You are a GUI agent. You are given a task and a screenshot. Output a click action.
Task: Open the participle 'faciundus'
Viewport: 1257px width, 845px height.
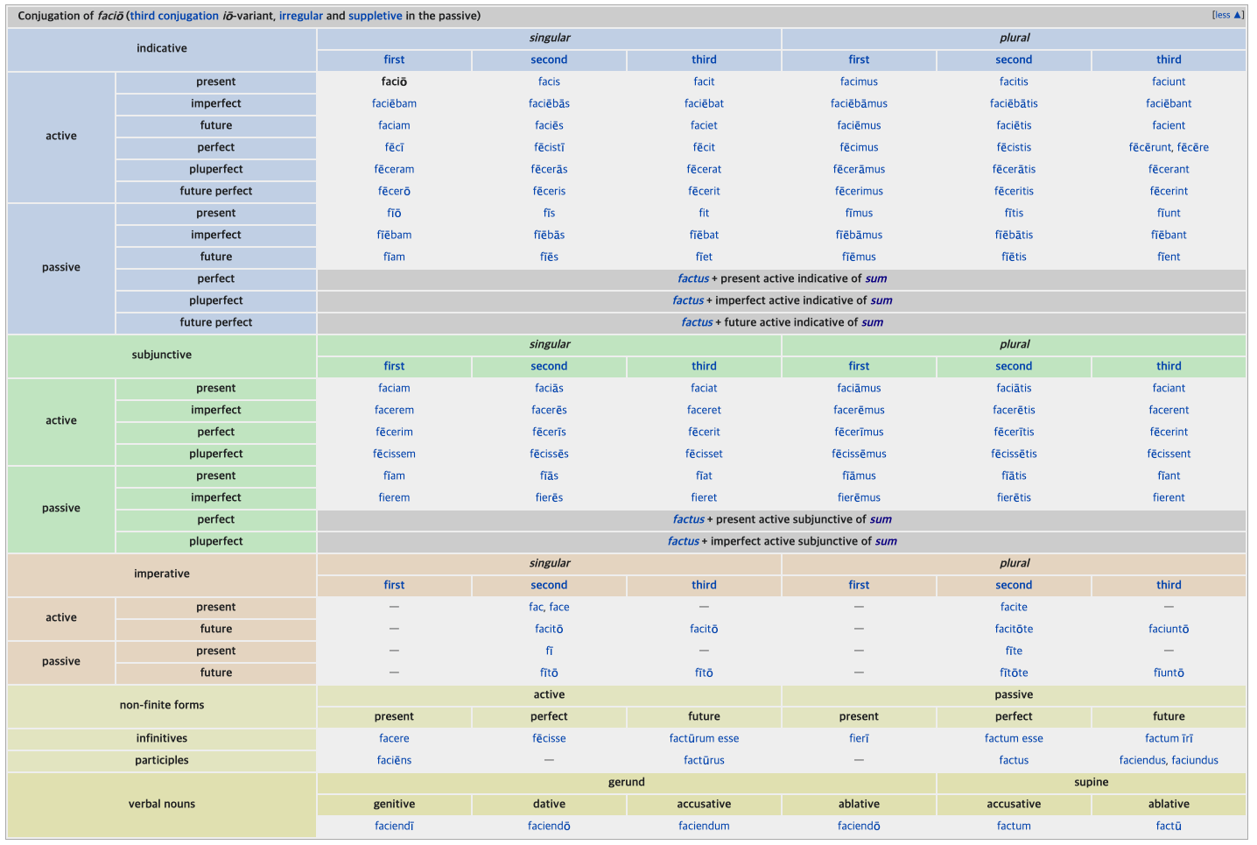click(x=1196, y=760)
